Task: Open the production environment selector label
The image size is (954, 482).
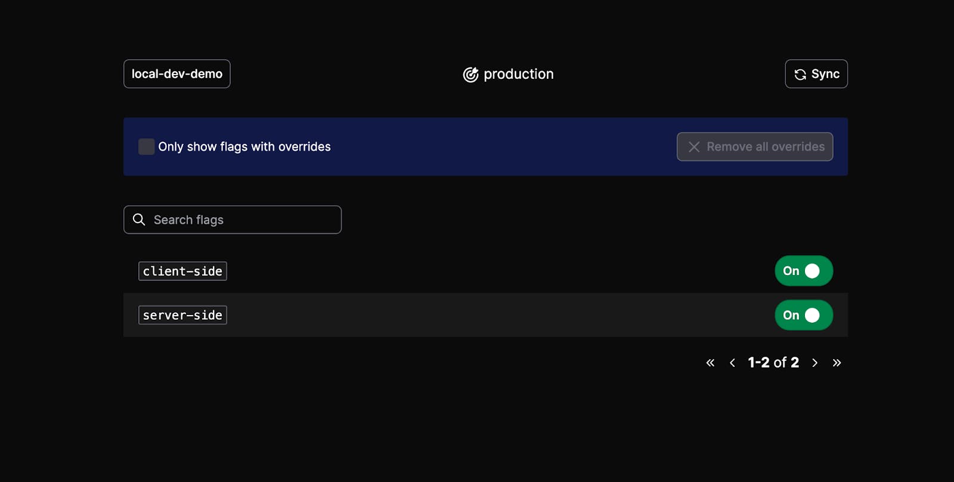Action: click(518, 74)
